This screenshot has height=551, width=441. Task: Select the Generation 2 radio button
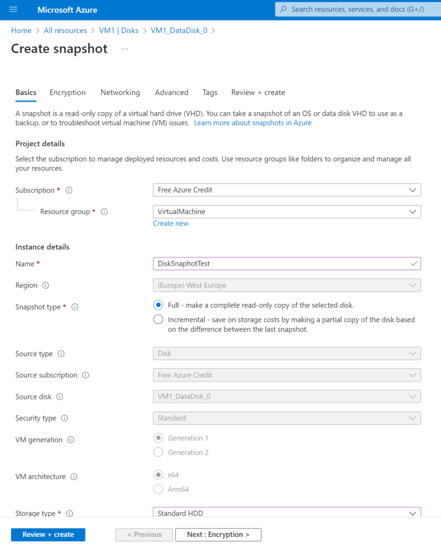158,453
